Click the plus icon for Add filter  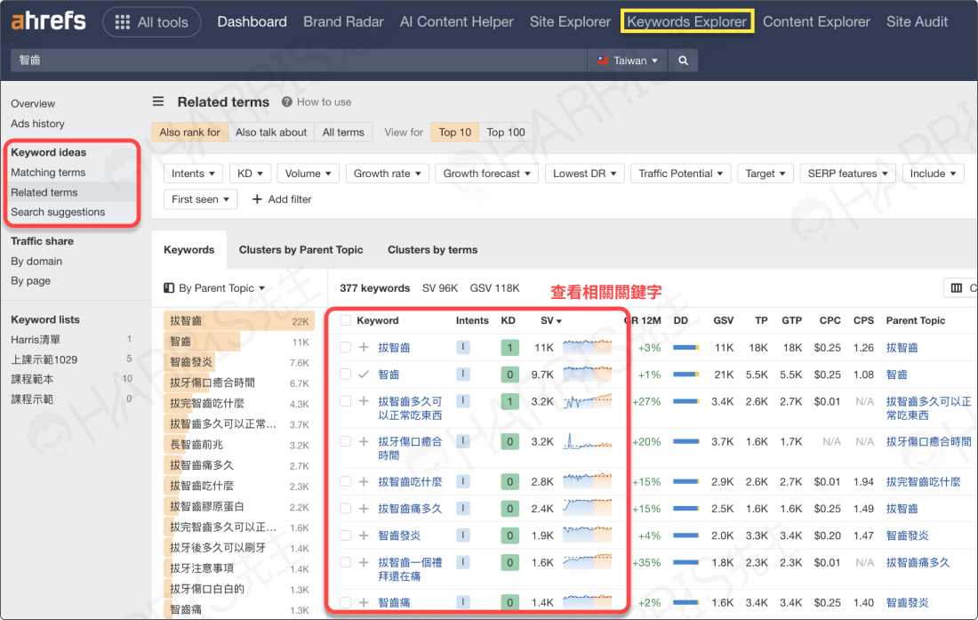point(257,199)
